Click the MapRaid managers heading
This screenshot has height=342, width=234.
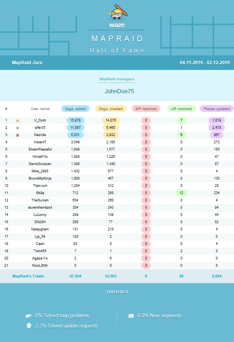tap(117, 79)
